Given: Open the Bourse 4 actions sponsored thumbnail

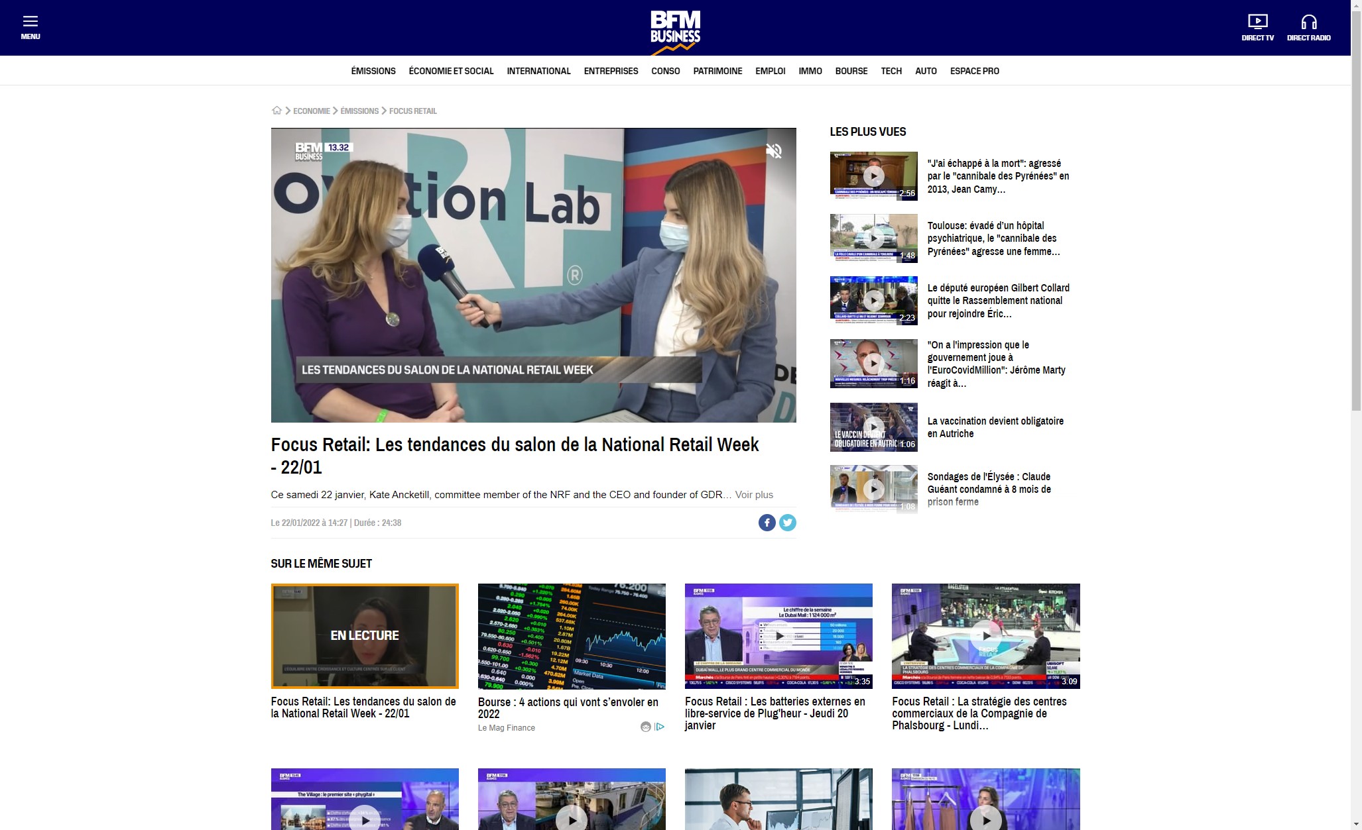Looking at the screenshot, I should click(x=572, y=636).
